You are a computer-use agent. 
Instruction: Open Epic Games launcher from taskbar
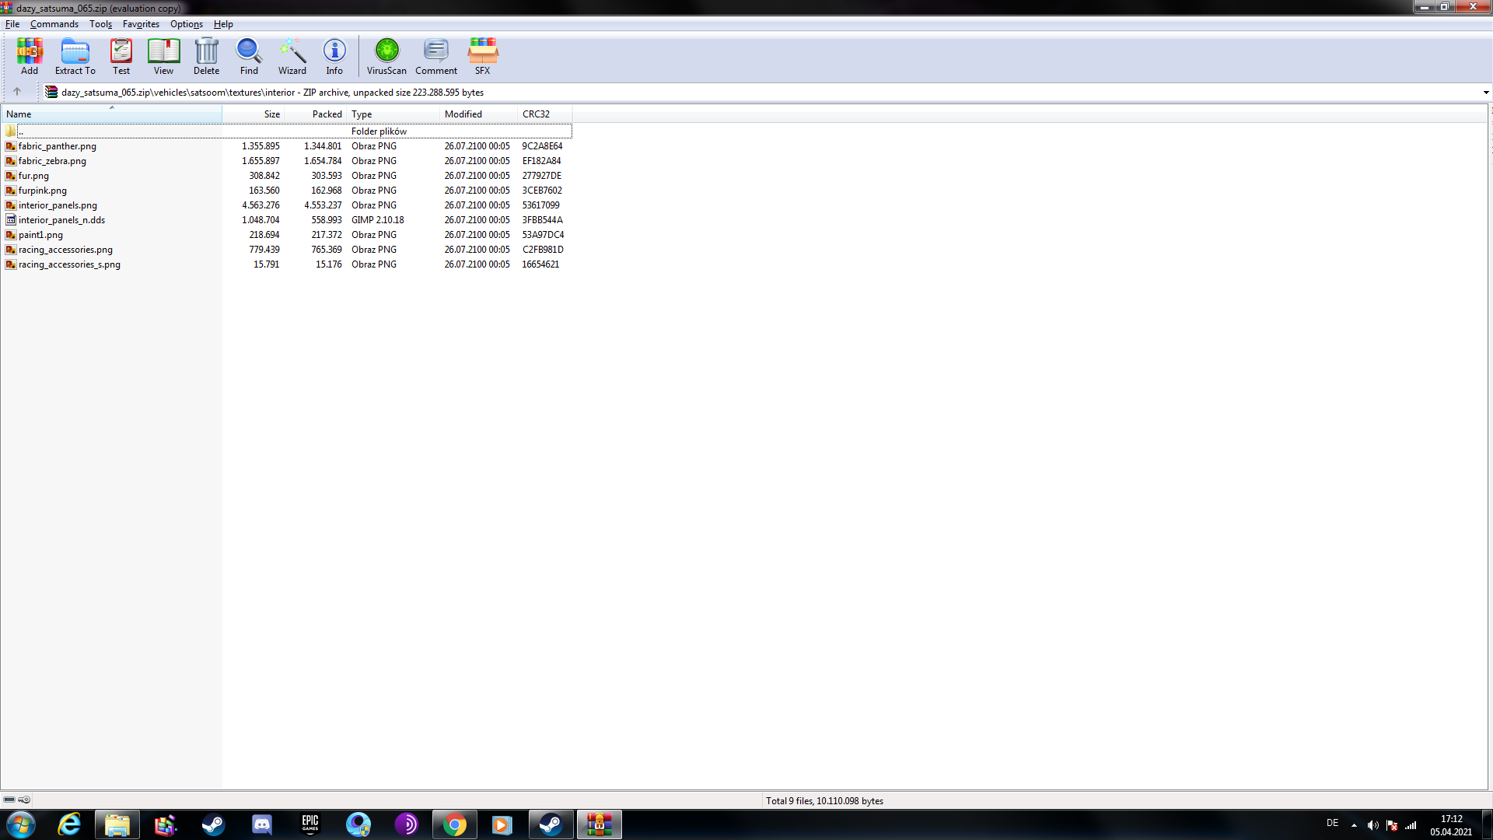310,824
